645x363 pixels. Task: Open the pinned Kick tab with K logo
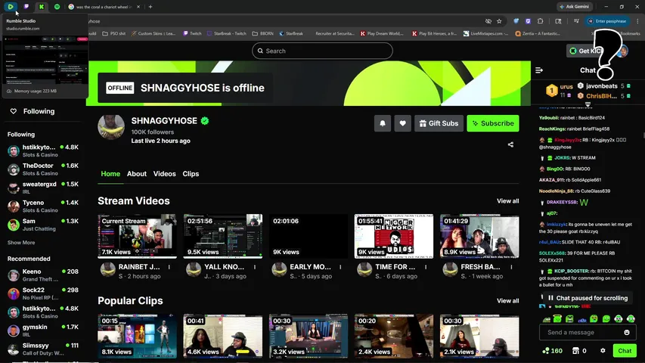coord(42,7)
